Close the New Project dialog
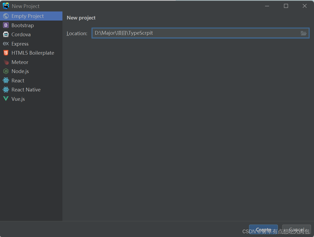314x237 pixels. click(305, 6)
